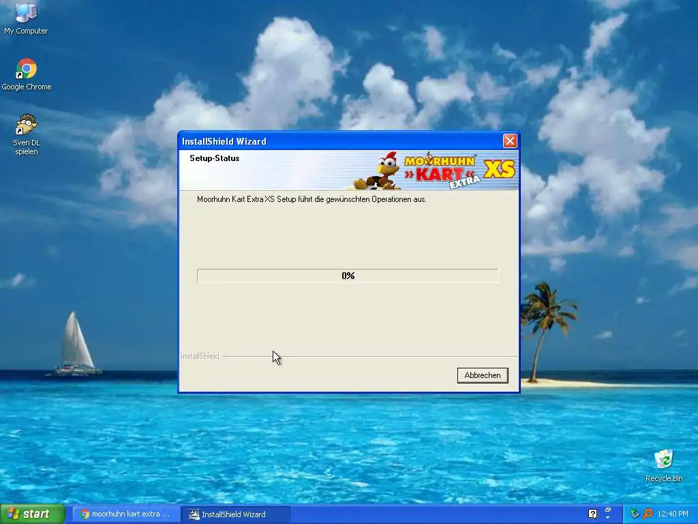
Task: Select the My Computer desktop icon
Action: coord(26,18)
